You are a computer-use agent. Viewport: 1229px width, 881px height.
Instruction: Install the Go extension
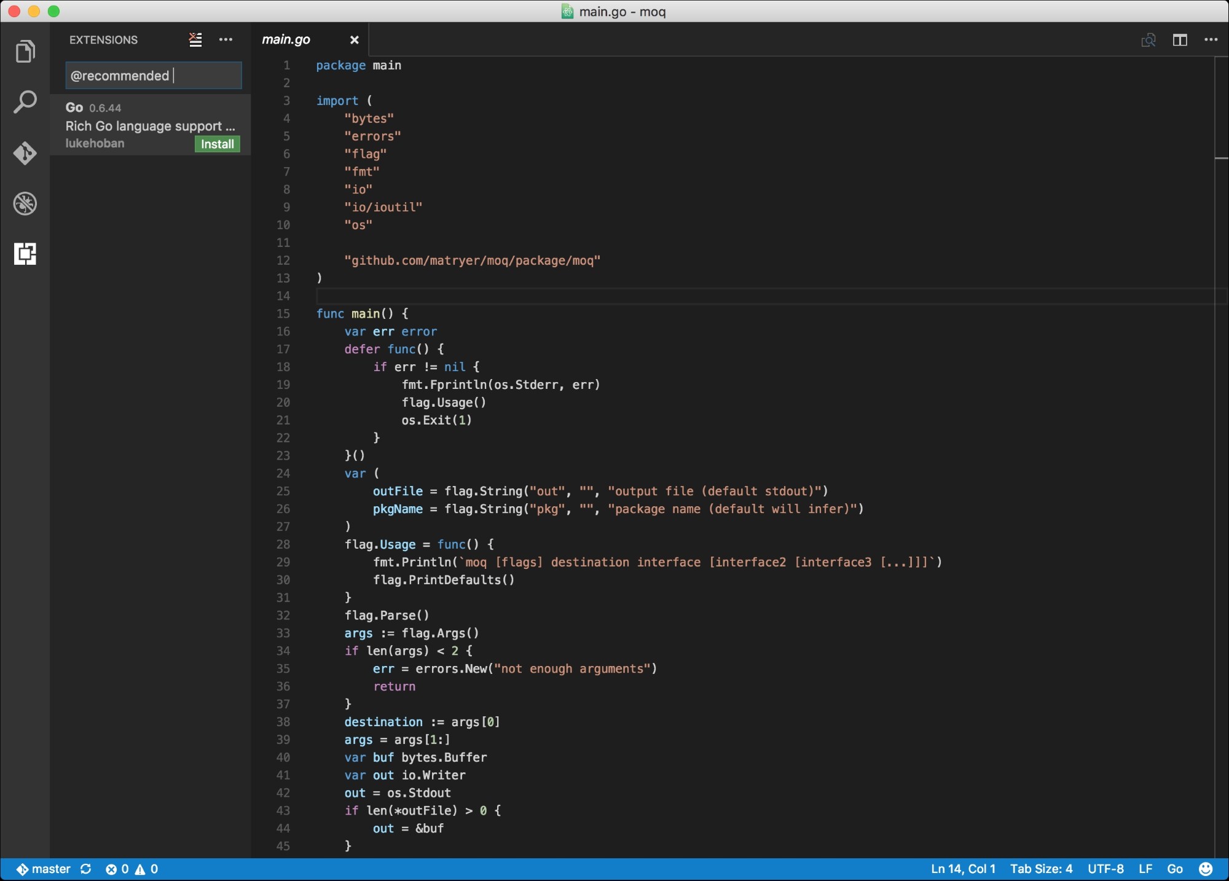tap(218, 144)
